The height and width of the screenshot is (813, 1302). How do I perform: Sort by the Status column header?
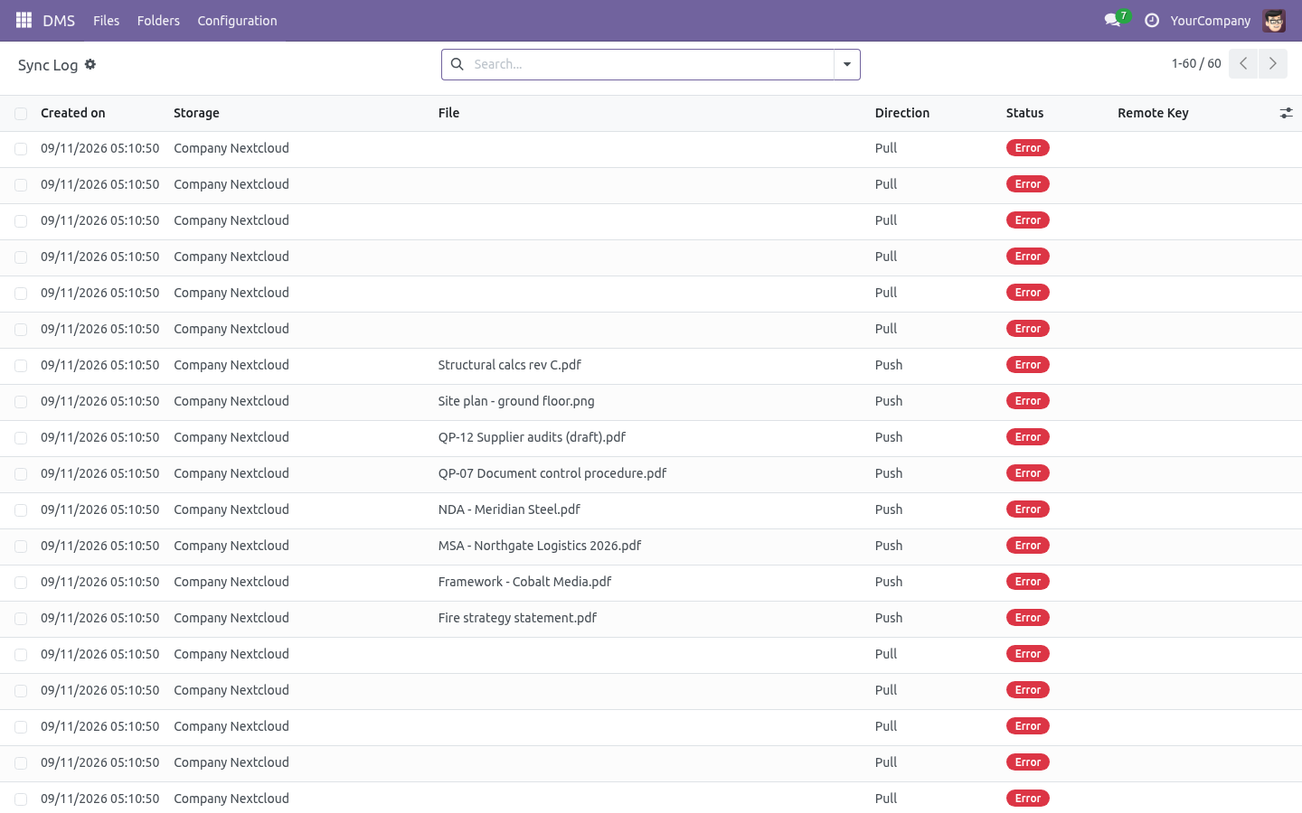coord(1024,113)
